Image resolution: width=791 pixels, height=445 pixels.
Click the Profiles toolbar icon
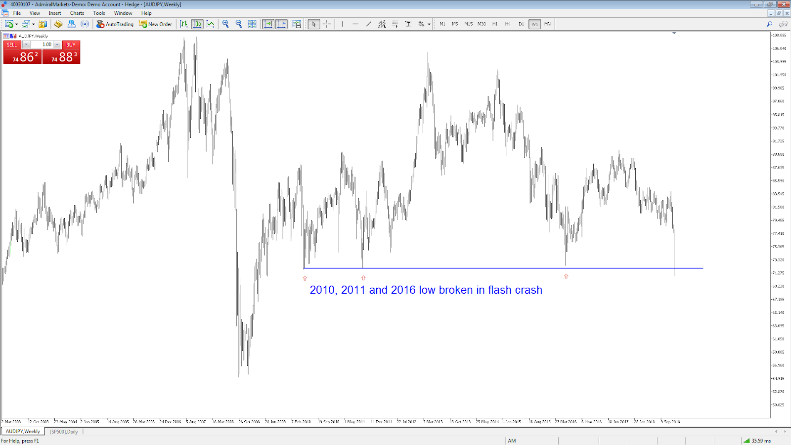26,24
